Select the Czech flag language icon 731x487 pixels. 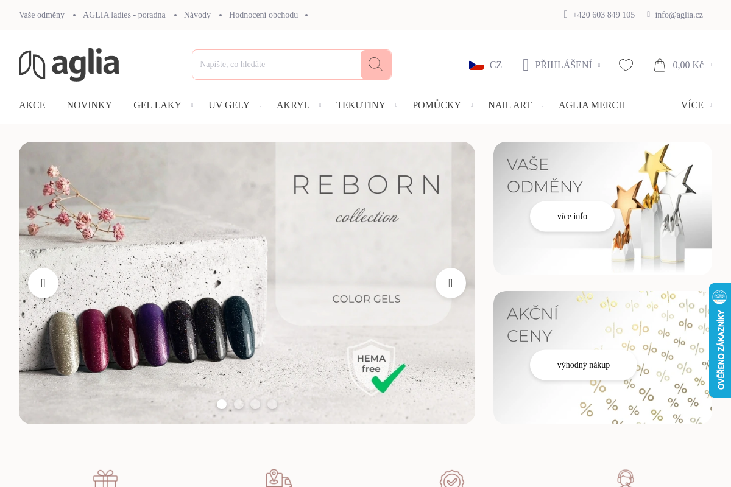pos(476,65)
